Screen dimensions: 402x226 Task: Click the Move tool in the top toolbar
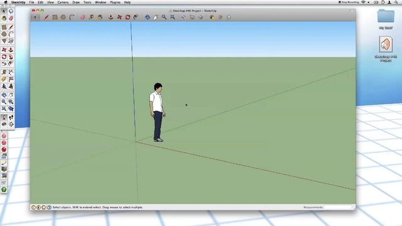(119, 17)
